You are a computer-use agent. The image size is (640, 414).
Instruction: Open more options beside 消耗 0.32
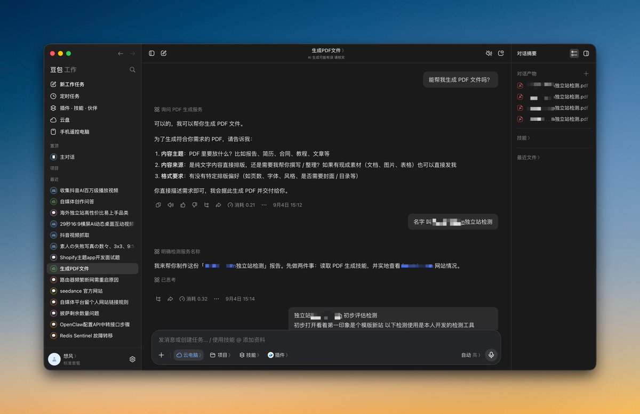217,299
